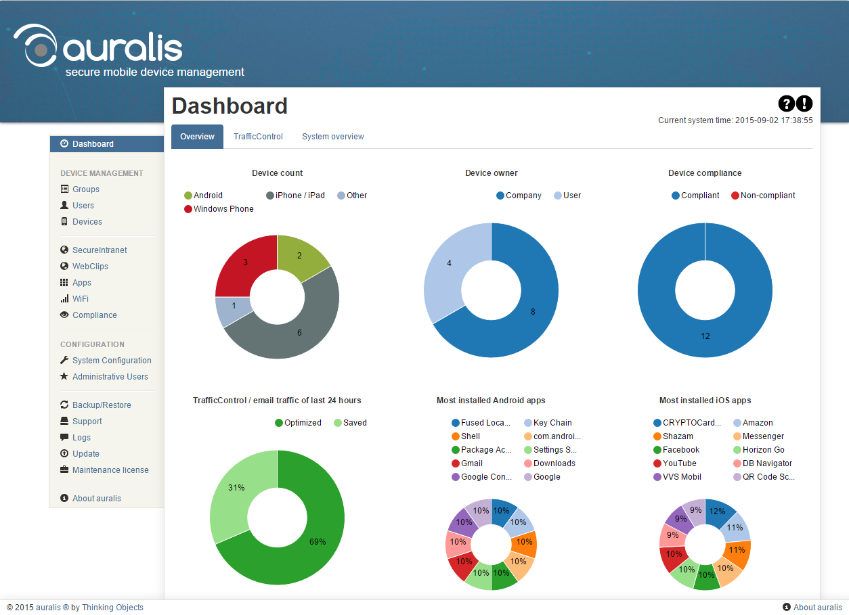This screenshot has width=849, height=615.
Task: Click the Administrative Users star icon
Action: pyautogui.click(x=64, y=377)
